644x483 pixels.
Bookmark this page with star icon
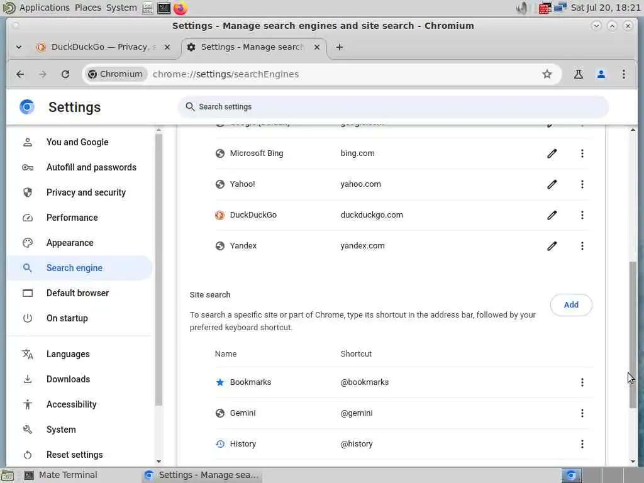pos(547,74)
